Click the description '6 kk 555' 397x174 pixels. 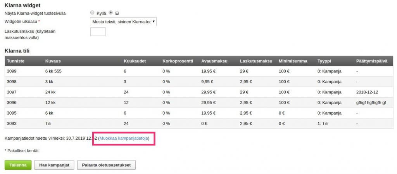coord(54,71)
